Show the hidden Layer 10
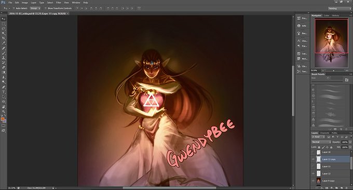This screenshot has height=190, width=353. [x=313, y=152]
